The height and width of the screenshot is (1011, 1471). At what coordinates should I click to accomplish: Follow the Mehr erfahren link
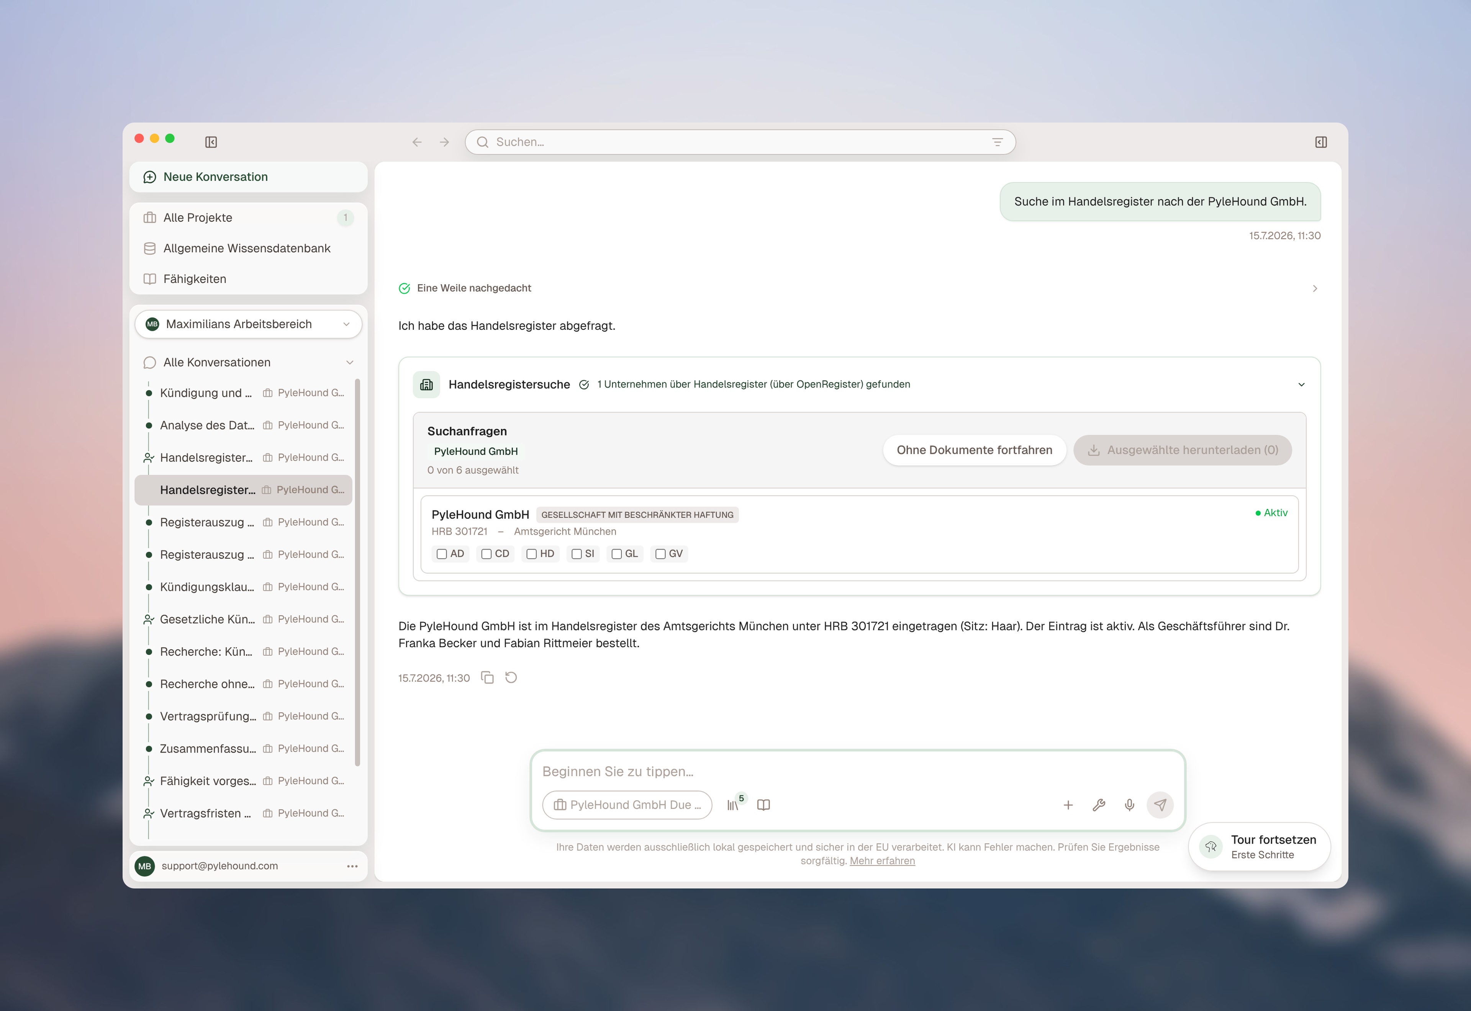pos(882,861)
